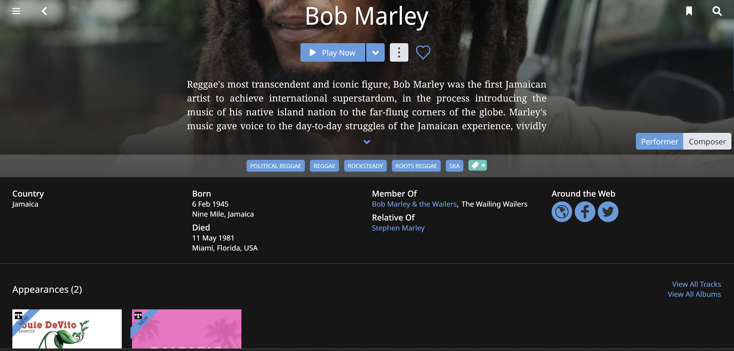The height and width of the screenshot is (351, 734).
Task: Click the bookmark icon
Action: 689,11
